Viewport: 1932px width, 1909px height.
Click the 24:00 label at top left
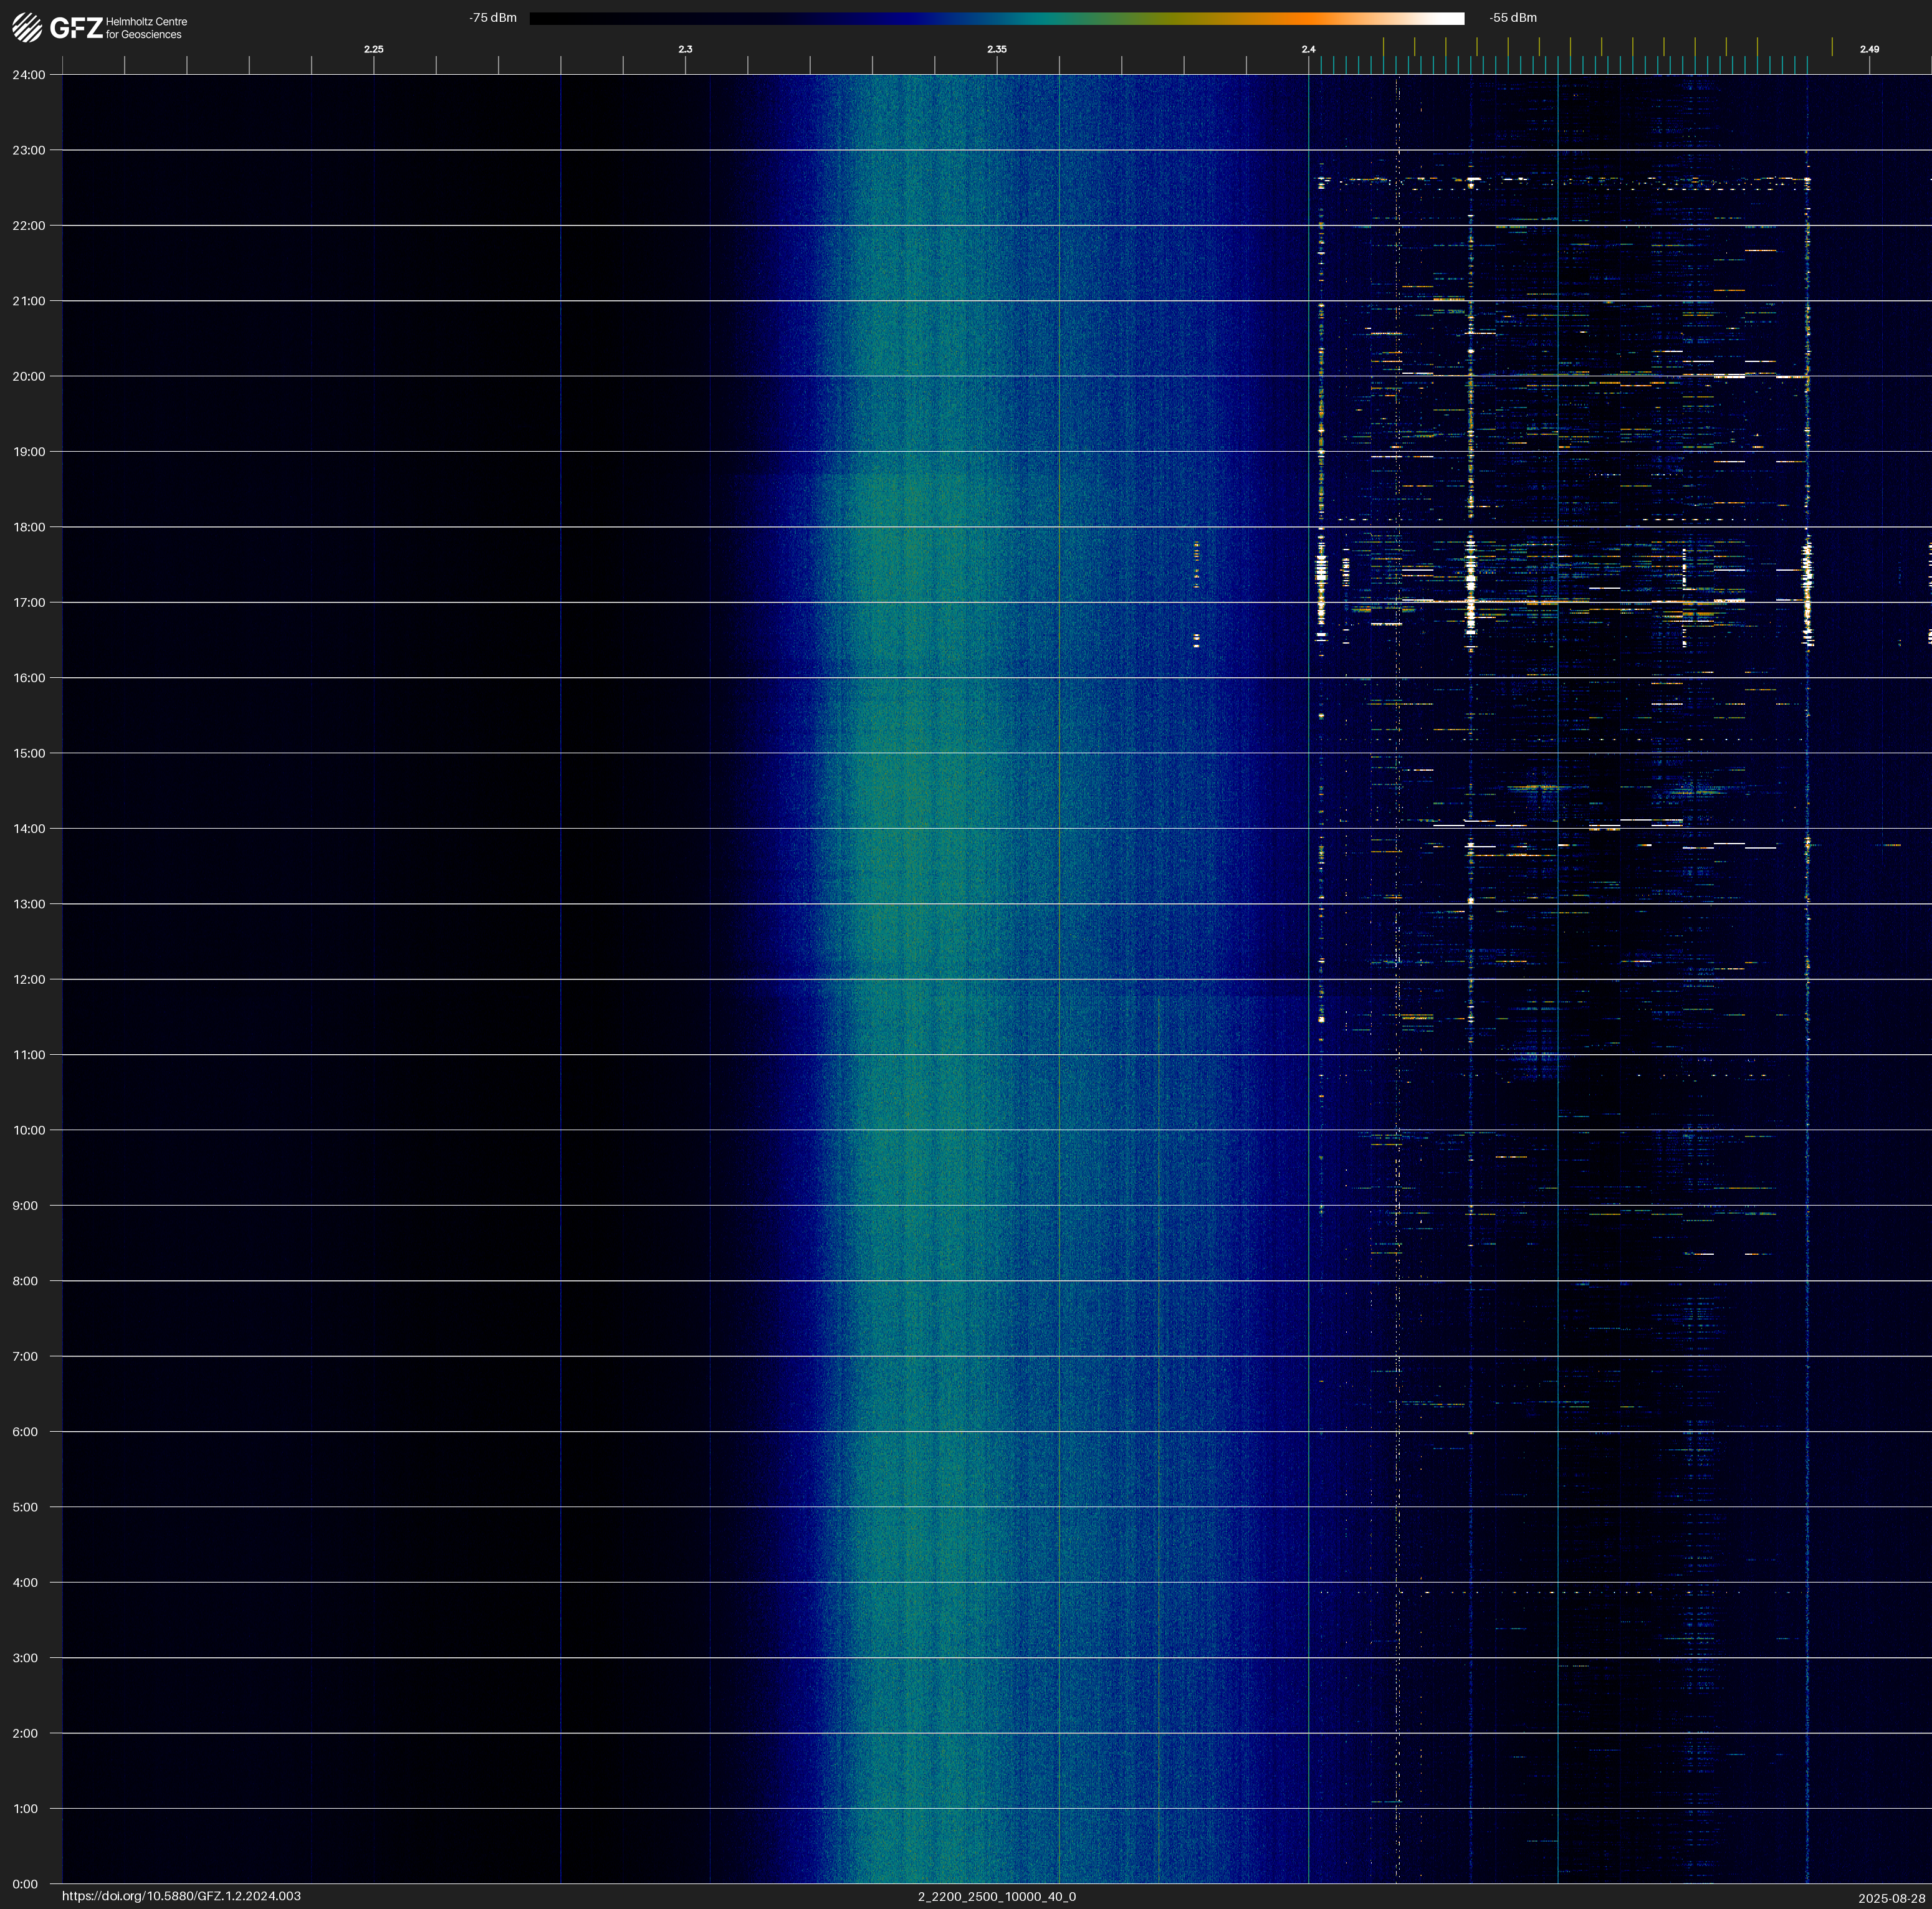click(x=29, y=75)
